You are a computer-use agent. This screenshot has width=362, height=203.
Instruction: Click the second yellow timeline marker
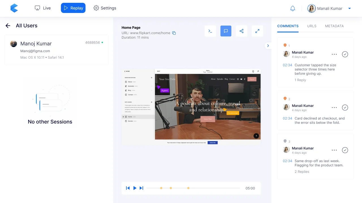(x=171, y=188)
